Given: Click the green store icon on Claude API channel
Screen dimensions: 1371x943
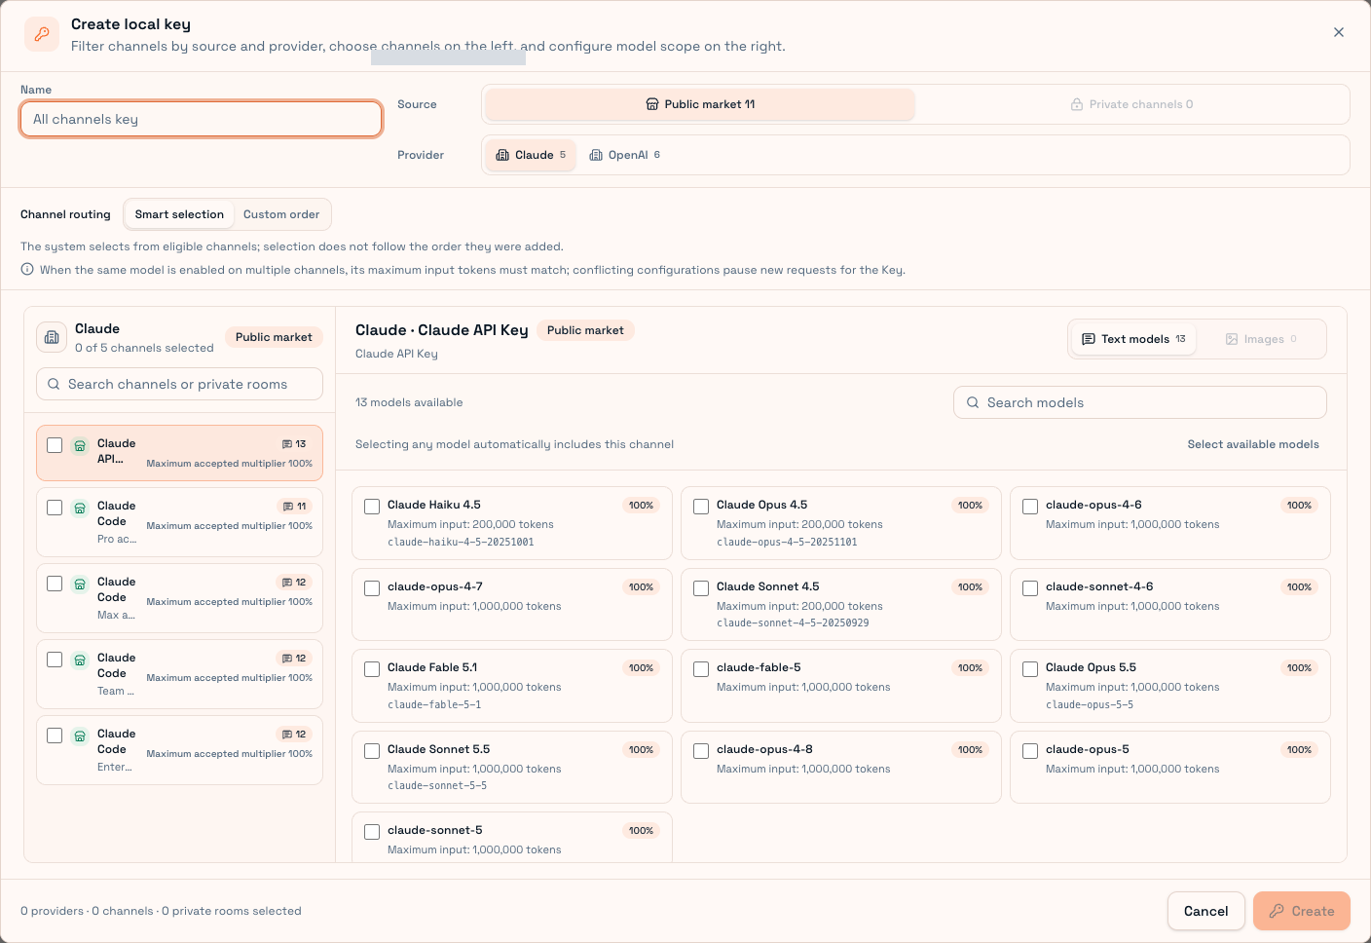Looking at the screenshot, I should click(80, 445).
